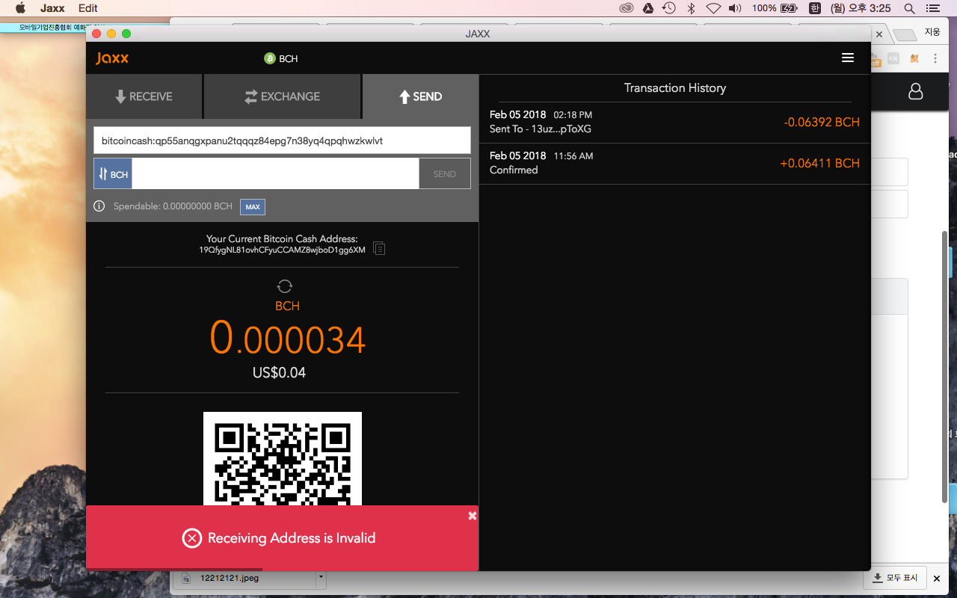
Task: Click the error icon in the red banner
Action: [x=192, y=538]
